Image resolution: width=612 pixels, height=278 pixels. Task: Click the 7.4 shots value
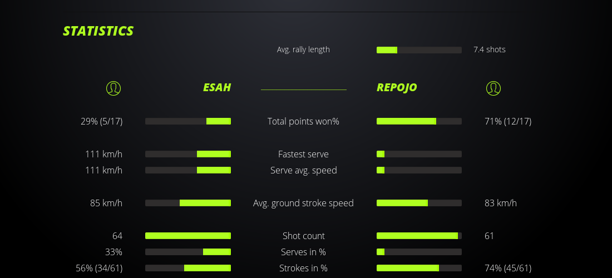click(489, 49)
